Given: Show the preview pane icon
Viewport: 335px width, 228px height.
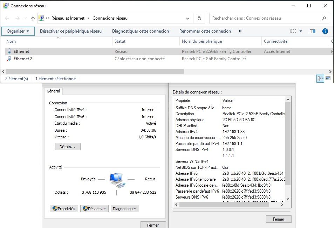Looking at the screenshot, I should 313,31.
